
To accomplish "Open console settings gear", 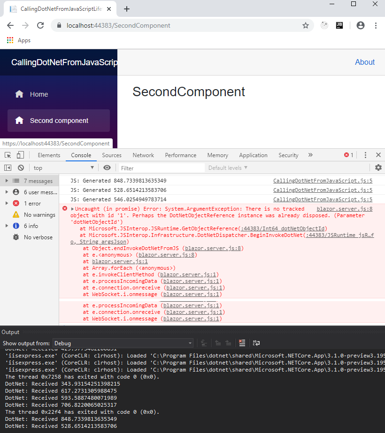I will (x=378, y=167).
